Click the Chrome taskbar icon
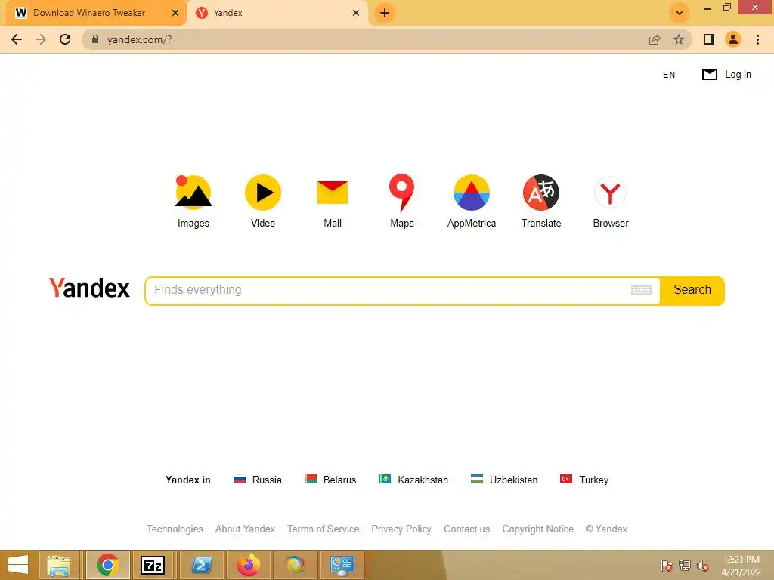This screenshot has width=774, height=580. click(107, 565)
